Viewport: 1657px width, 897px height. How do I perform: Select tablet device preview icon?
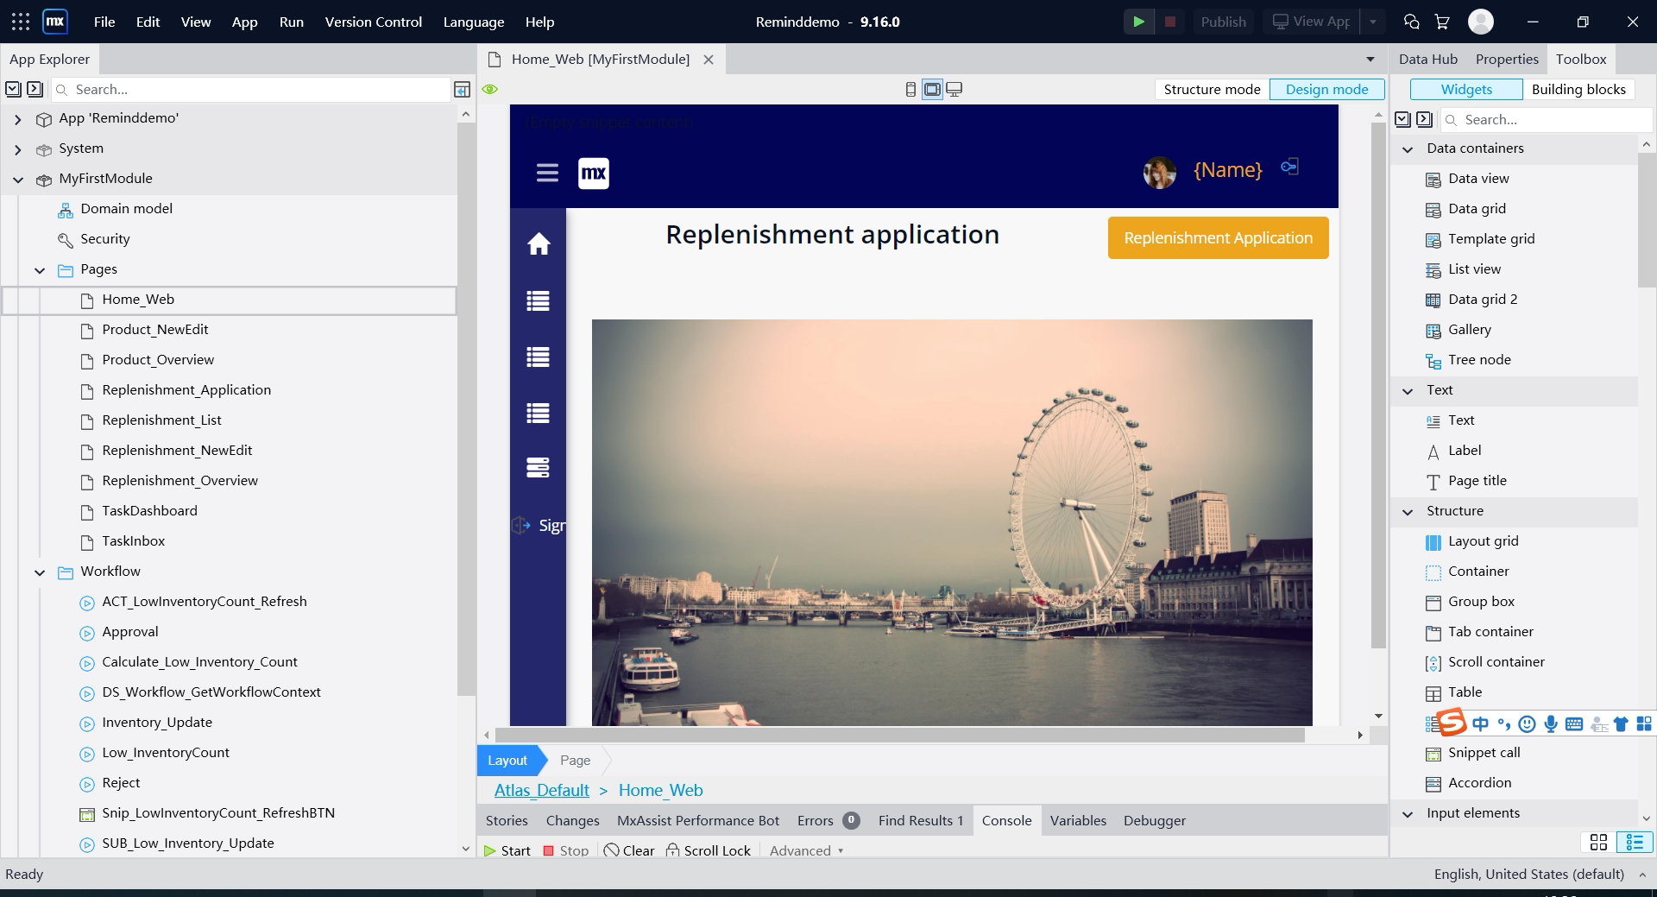tap(932, 90)
